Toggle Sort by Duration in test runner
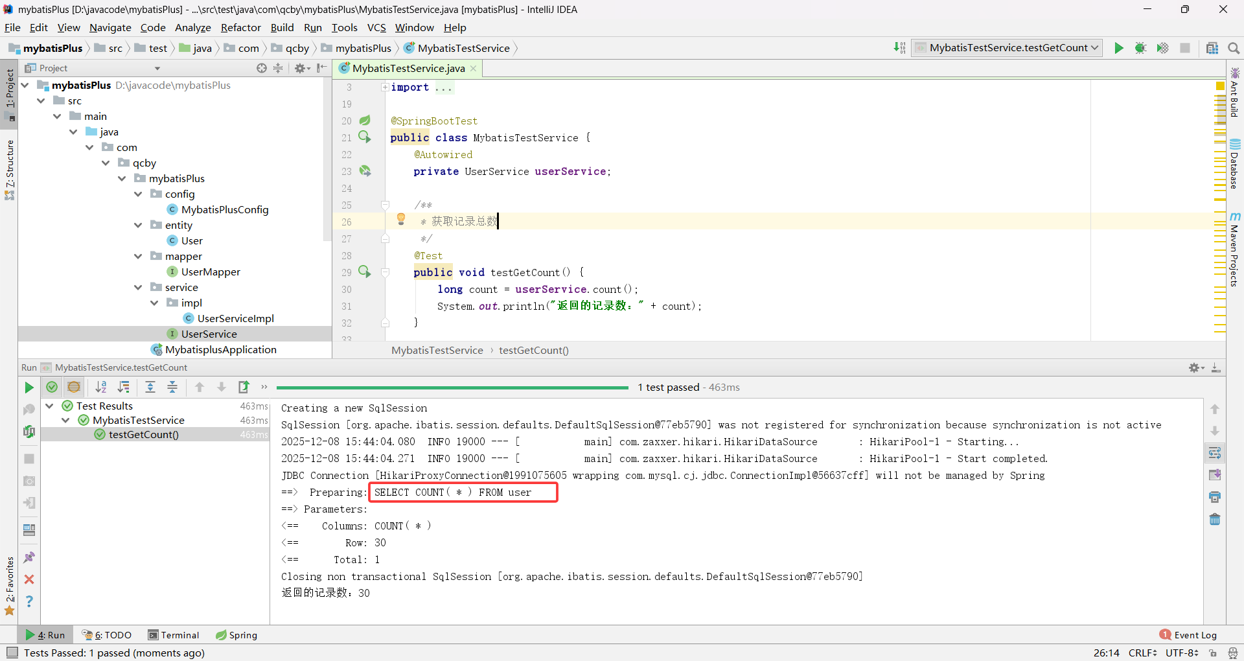1244x661 pixels. coord(123,388)
